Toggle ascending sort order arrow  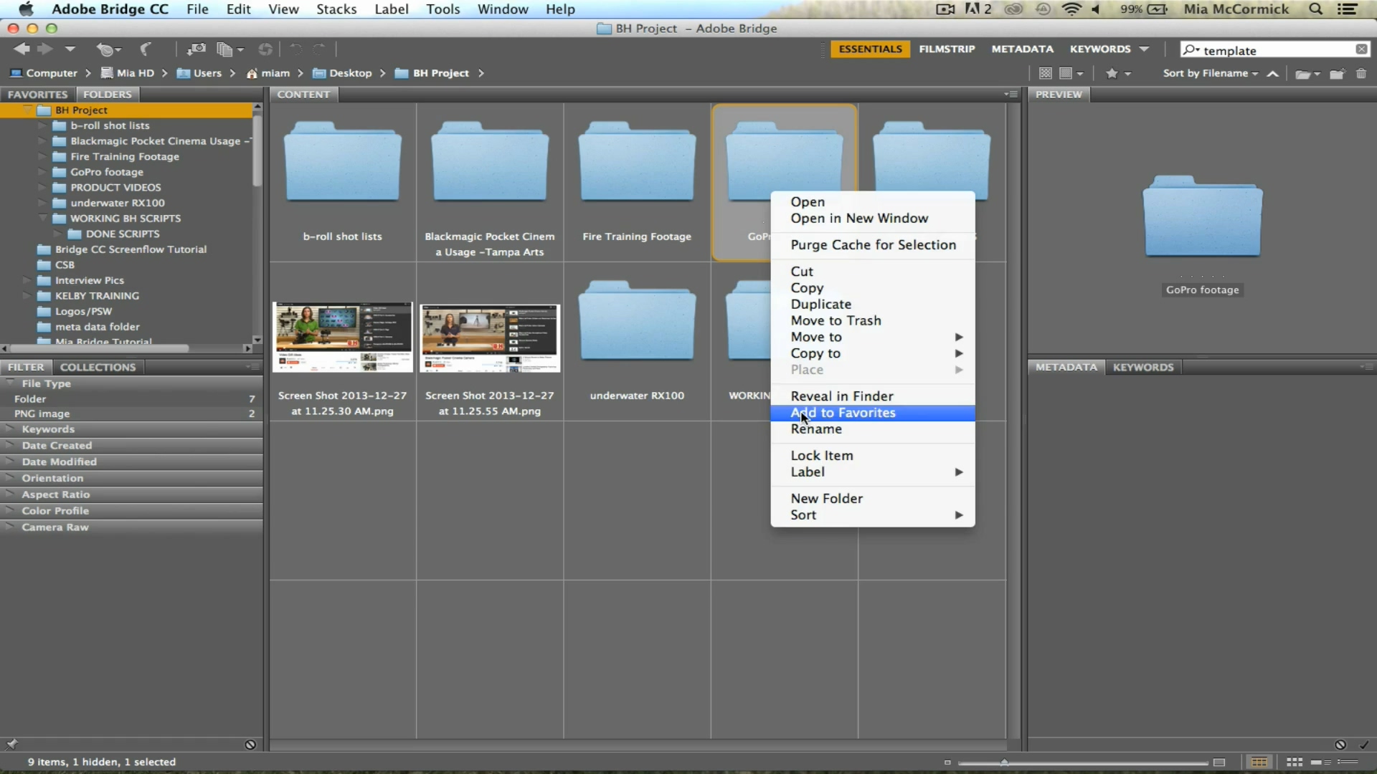coord(1273,74)
